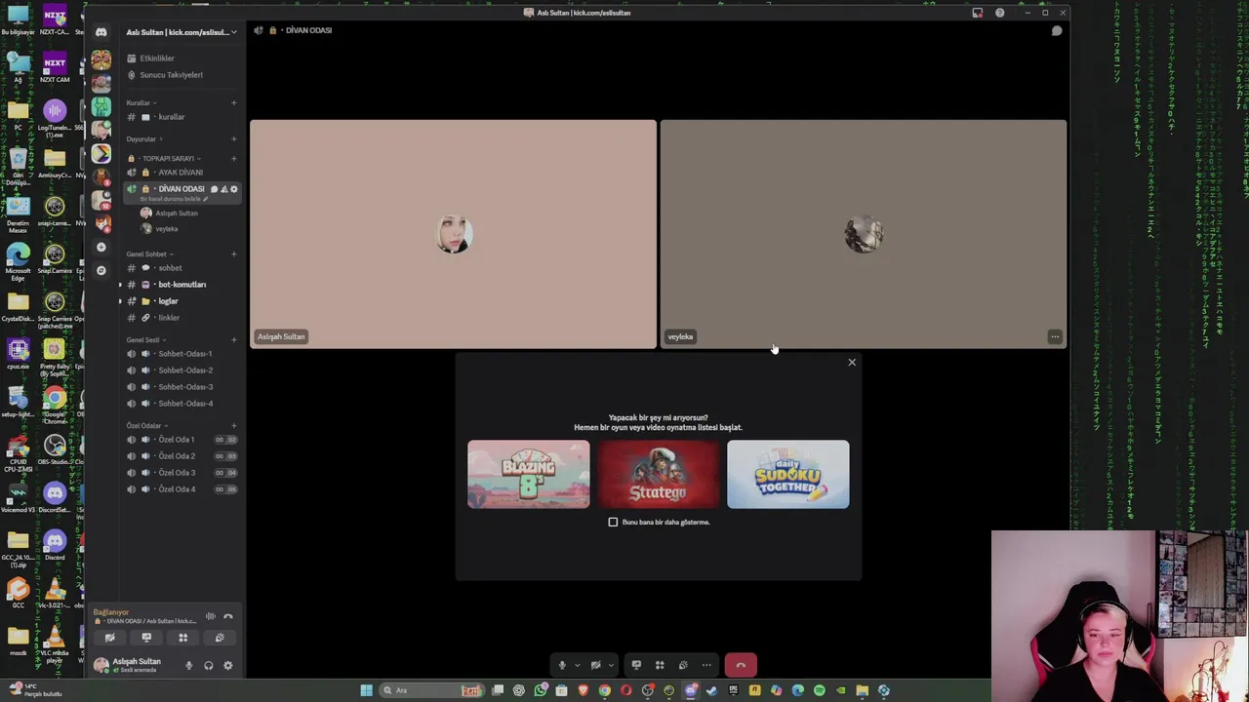This screenshot has width=1249, height=702.
Task: Deafen with headphones icon in user panel
Action: (x=208, y=666)
